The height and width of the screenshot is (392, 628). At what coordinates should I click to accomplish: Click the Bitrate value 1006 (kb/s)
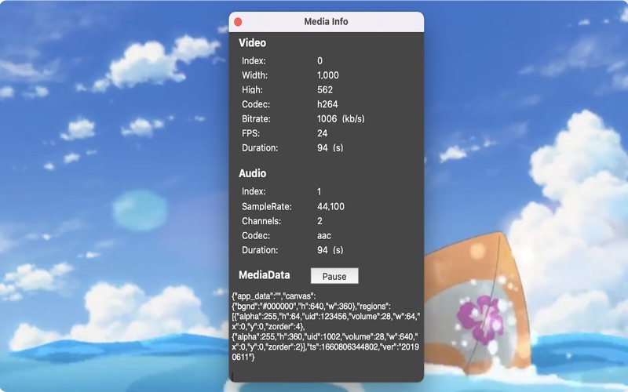tap(341, 119)
